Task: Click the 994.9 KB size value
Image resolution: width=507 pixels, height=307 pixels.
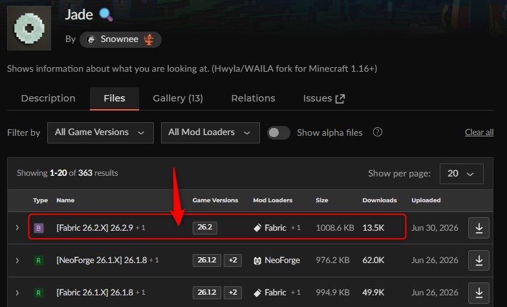Action: point(332,292)
